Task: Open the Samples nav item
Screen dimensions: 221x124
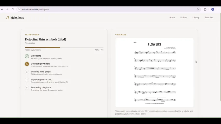Action: [x=209, y=17]
